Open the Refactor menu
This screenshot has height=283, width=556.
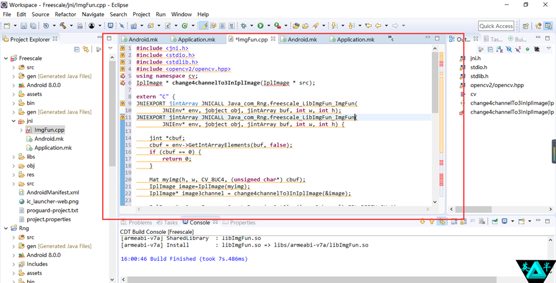click(65, 14)
